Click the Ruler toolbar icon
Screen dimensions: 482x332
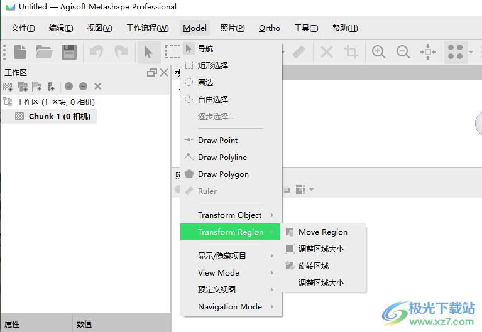click(299, 52)
